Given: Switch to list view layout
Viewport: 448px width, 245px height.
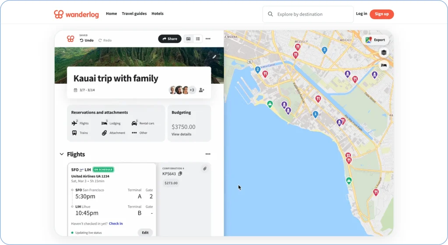Looking at the screenshot, I should [x=198, y=39].
